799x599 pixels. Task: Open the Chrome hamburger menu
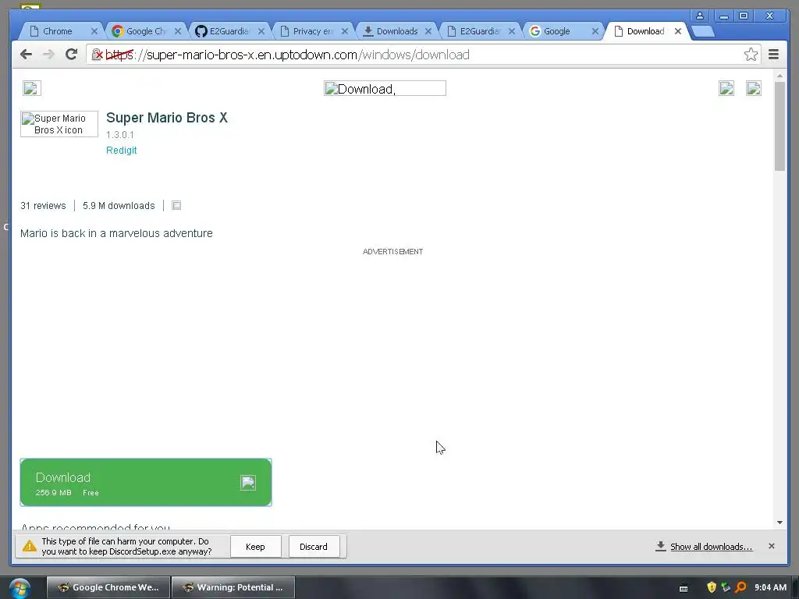click(773, 55)
